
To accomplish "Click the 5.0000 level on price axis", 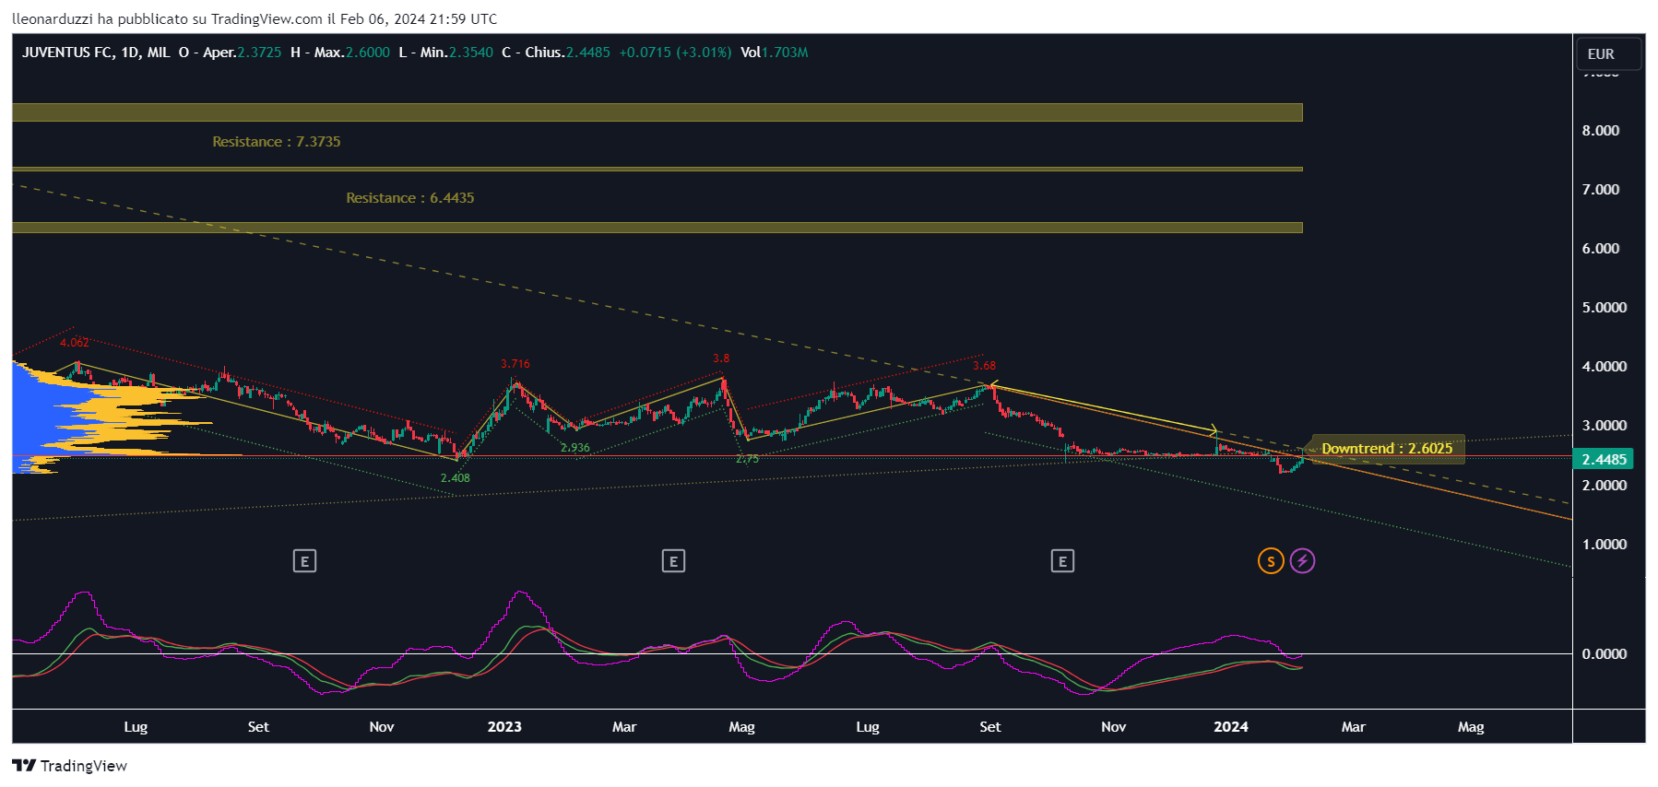I will pyautogui.click(x=1605, y=308).
